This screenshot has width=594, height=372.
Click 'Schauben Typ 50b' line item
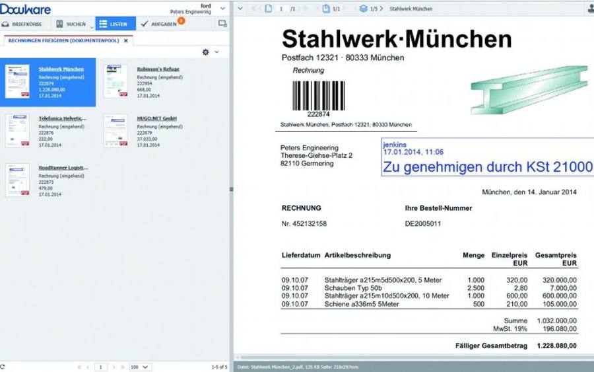(x=353, y=288)
